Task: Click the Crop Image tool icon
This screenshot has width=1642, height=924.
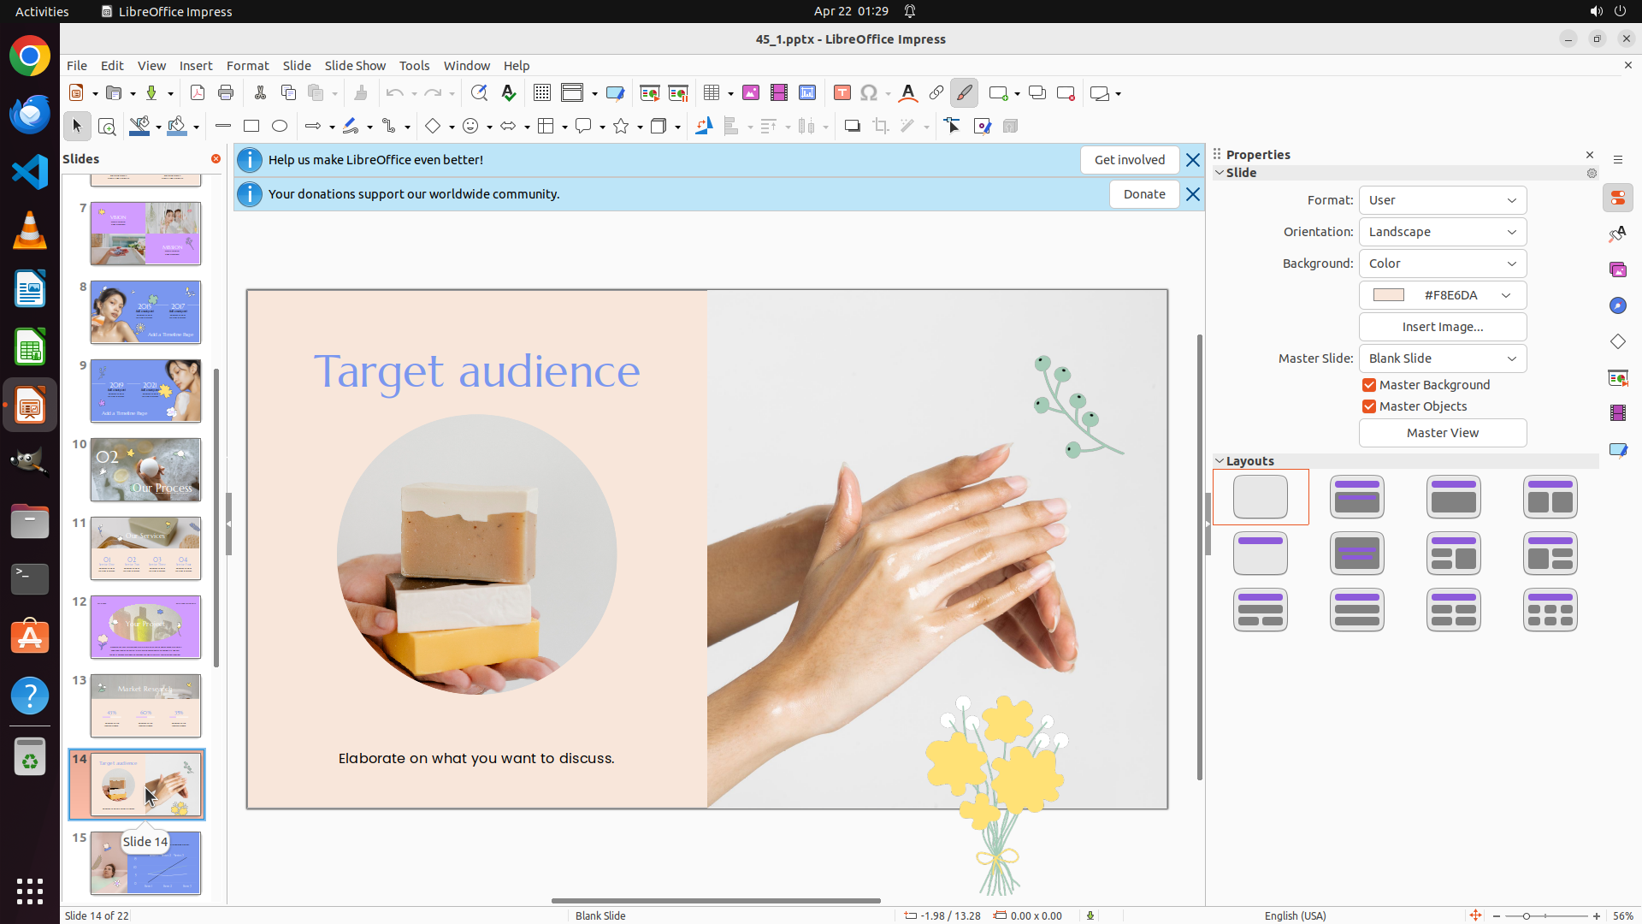Action: (x=881, y=127)
